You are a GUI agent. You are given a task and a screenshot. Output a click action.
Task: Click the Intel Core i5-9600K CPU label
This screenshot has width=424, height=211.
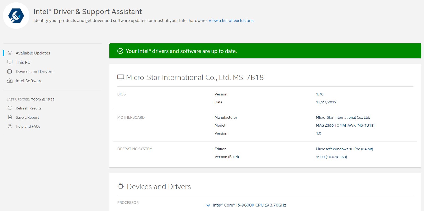coord(249,205)
